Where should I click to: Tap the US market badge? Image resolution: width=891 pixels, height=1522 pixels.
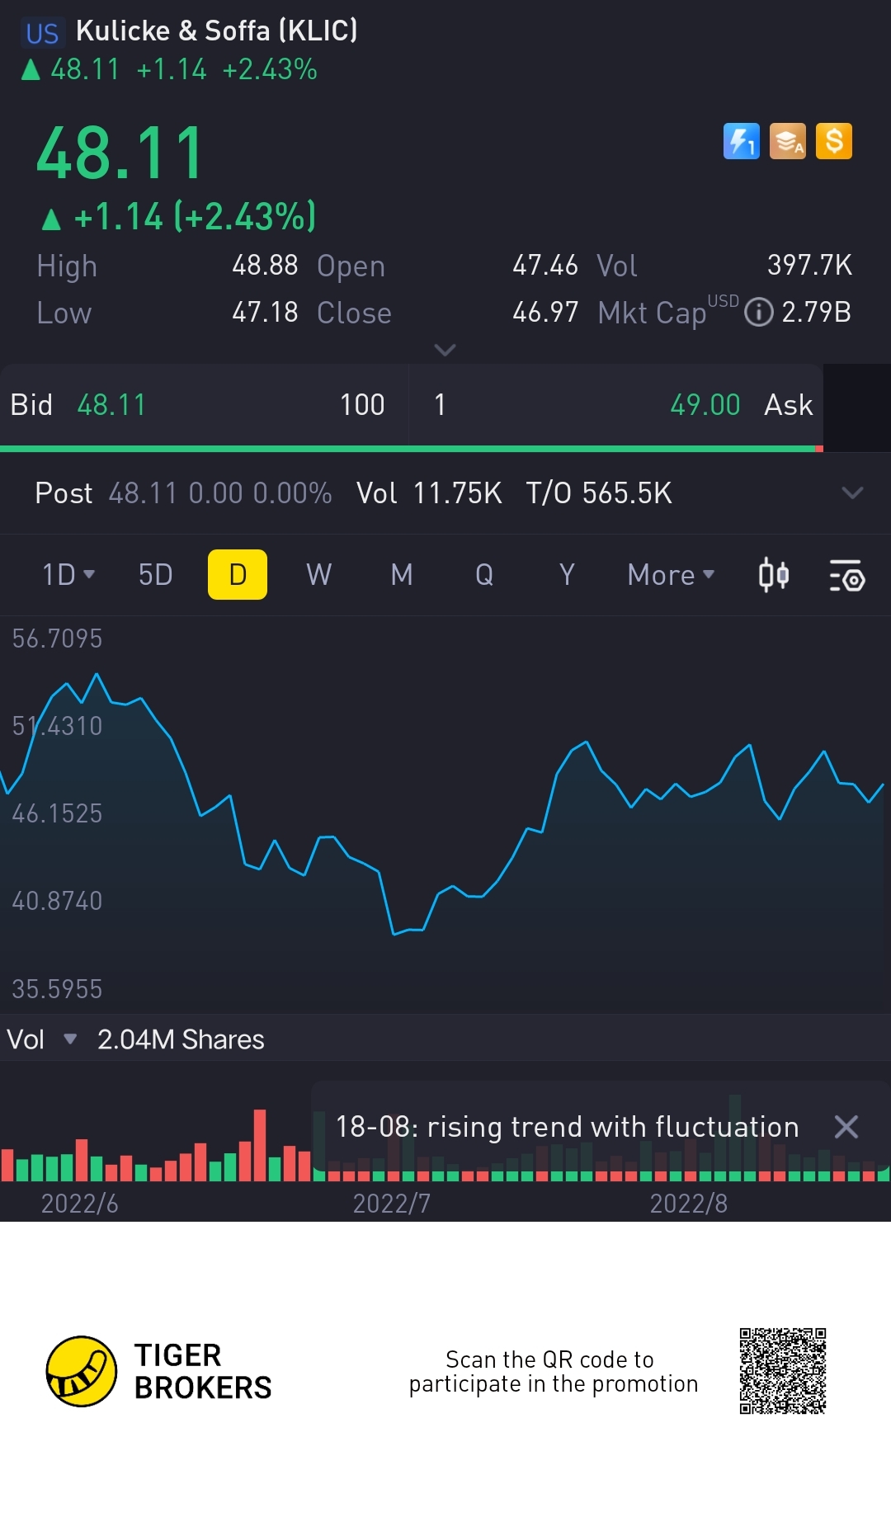coord(42,33)
